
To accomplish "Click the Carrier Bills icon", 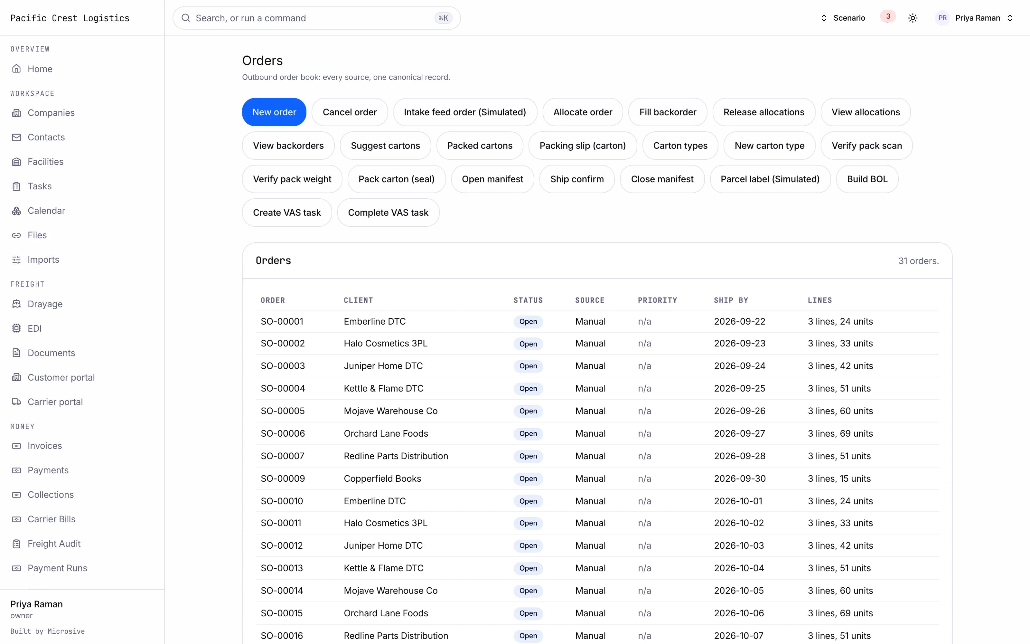I will 16,519.
